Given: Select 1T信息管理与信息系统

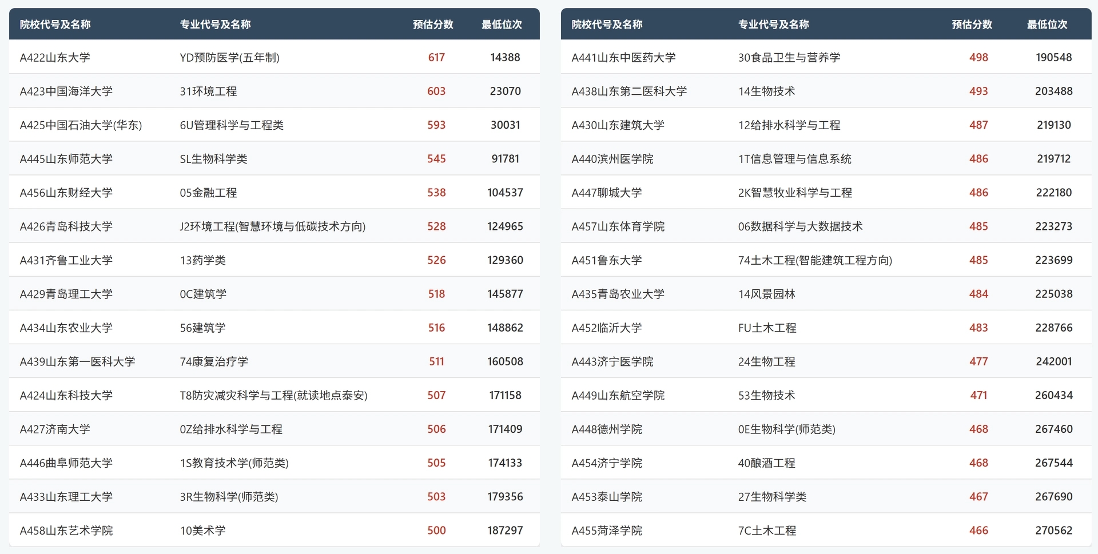Looking at the screenshot, I should (x=794, y=158).
